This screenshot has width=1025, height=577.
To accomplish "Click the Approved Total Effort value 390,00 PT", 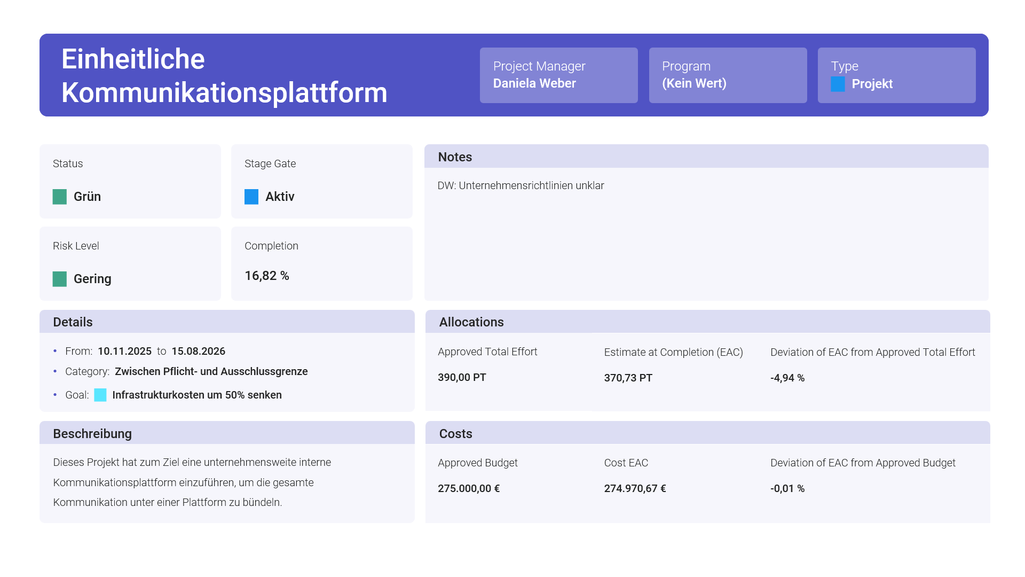I will 462,377.
